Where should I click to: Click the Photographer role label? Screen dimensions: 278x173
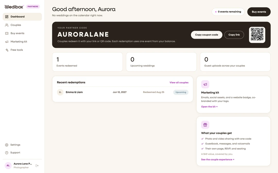[x=21, y=167]
